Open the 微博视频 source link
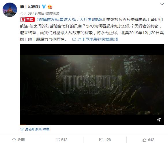This screenshot has width=168, height=143. (52, 13)
